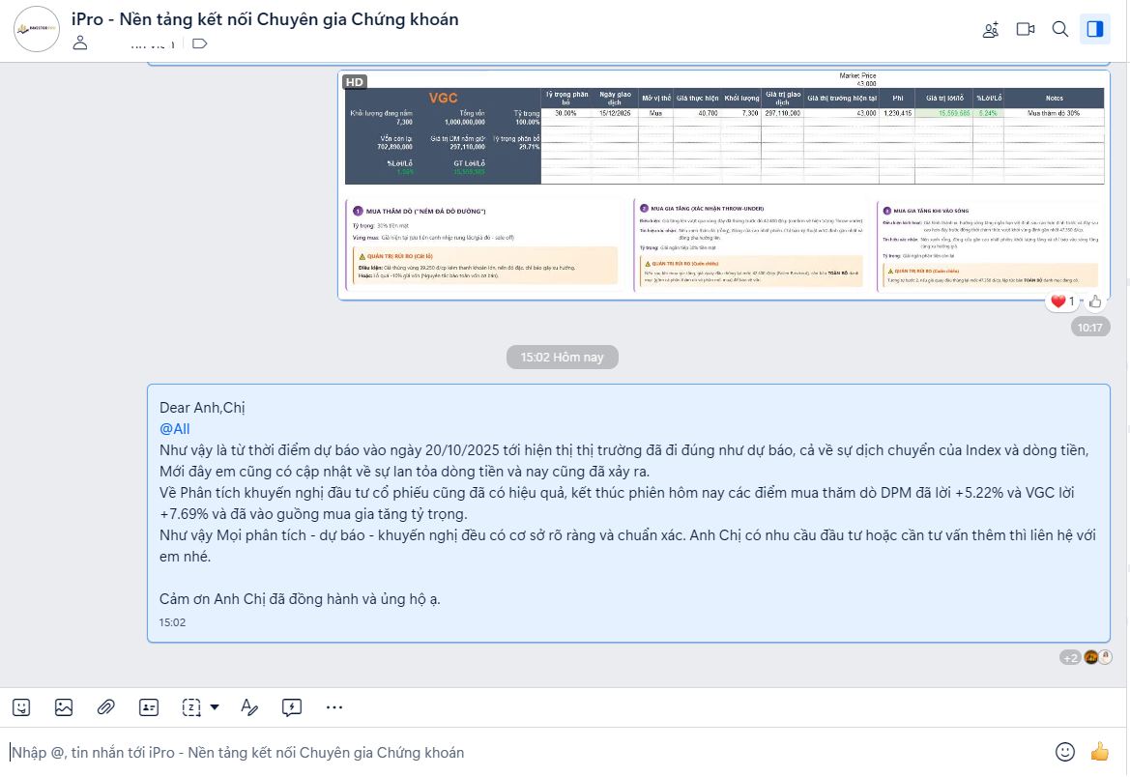Toggle the thumbs-up reaction on the chart message
1130x777 pixels.
1093,302
